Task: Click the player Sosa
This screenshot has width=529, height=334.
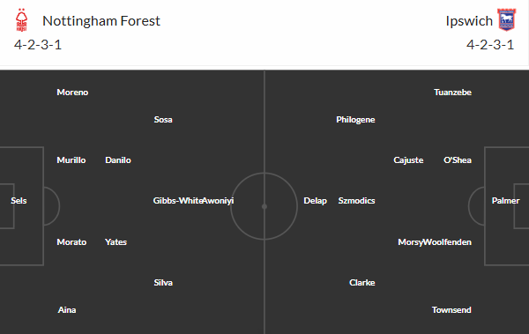Action: (x=163, y=120)
